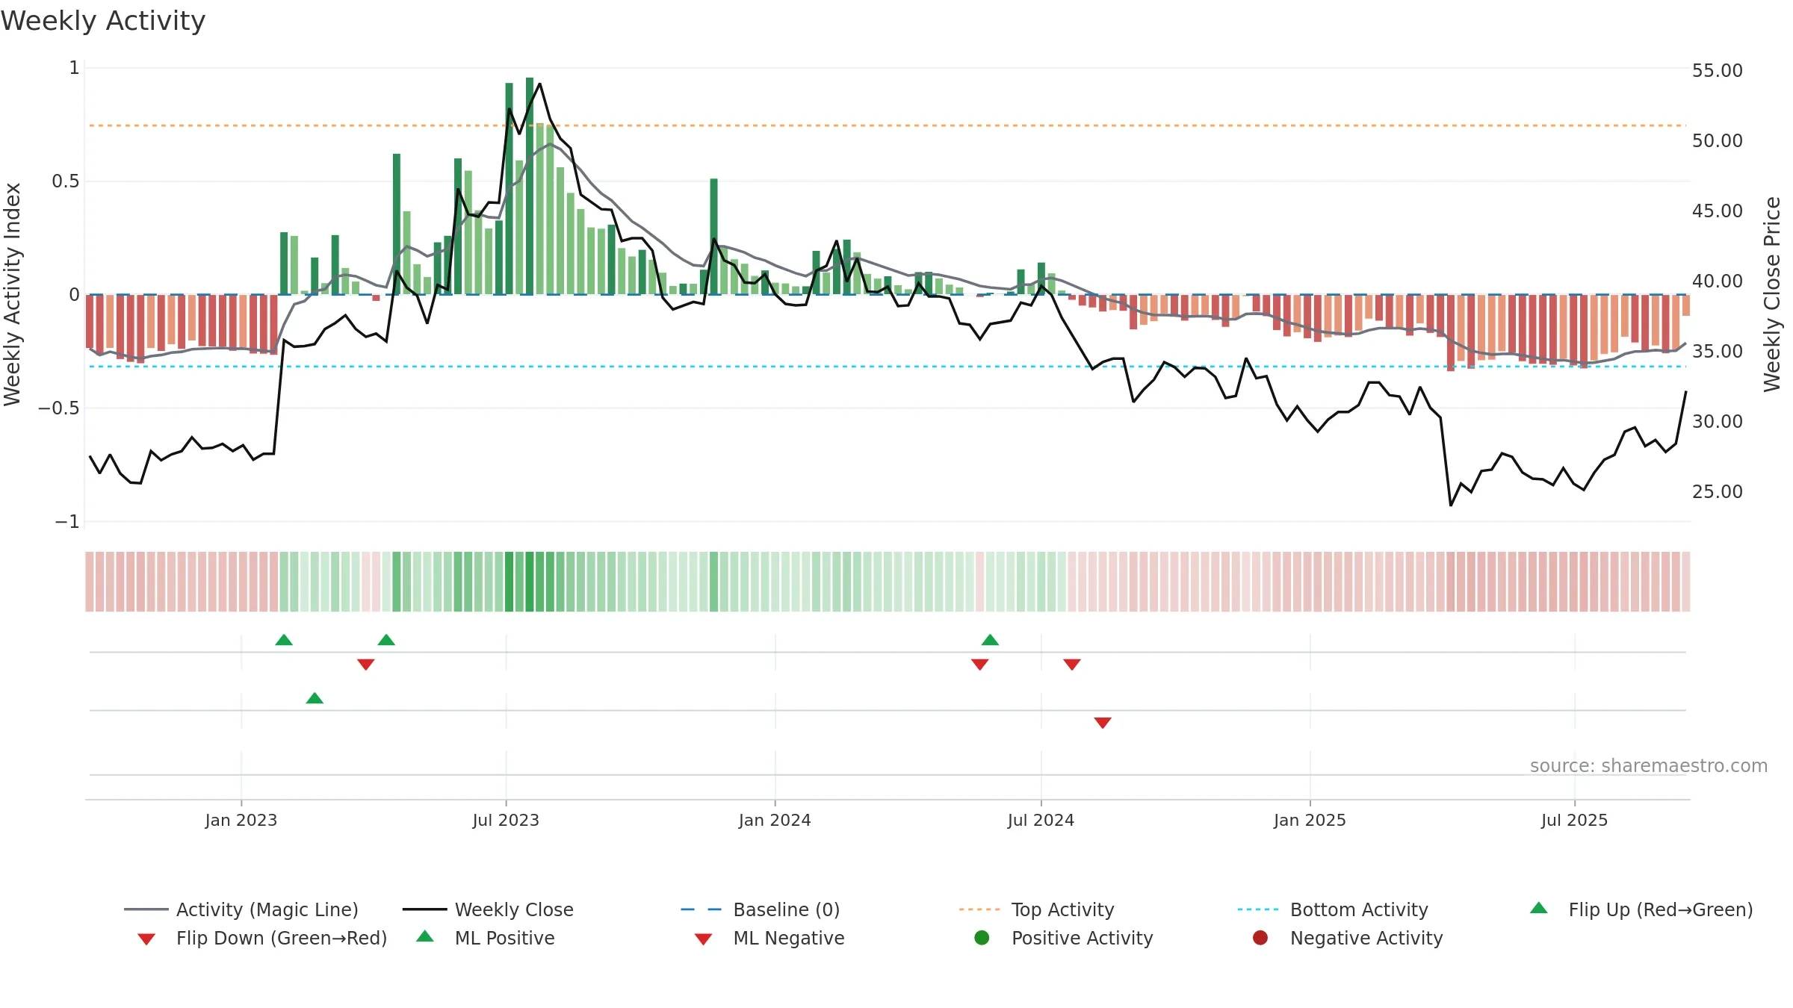Image resolution: width=1793 pixels, height=1008 pixels.
Task: Click the Negative Activity red circle icon
Action: pyautogui.click(x=1260, y=938)
